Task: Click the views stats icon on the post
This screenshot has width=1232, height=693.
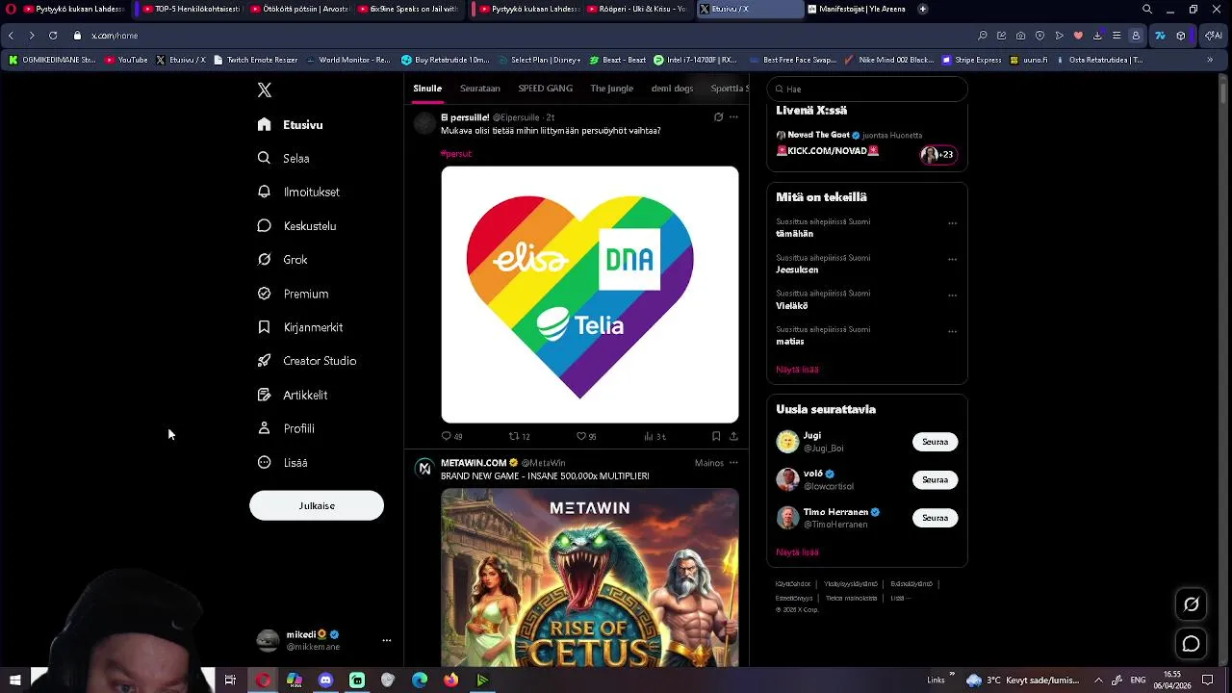Action: click(649, 436)
